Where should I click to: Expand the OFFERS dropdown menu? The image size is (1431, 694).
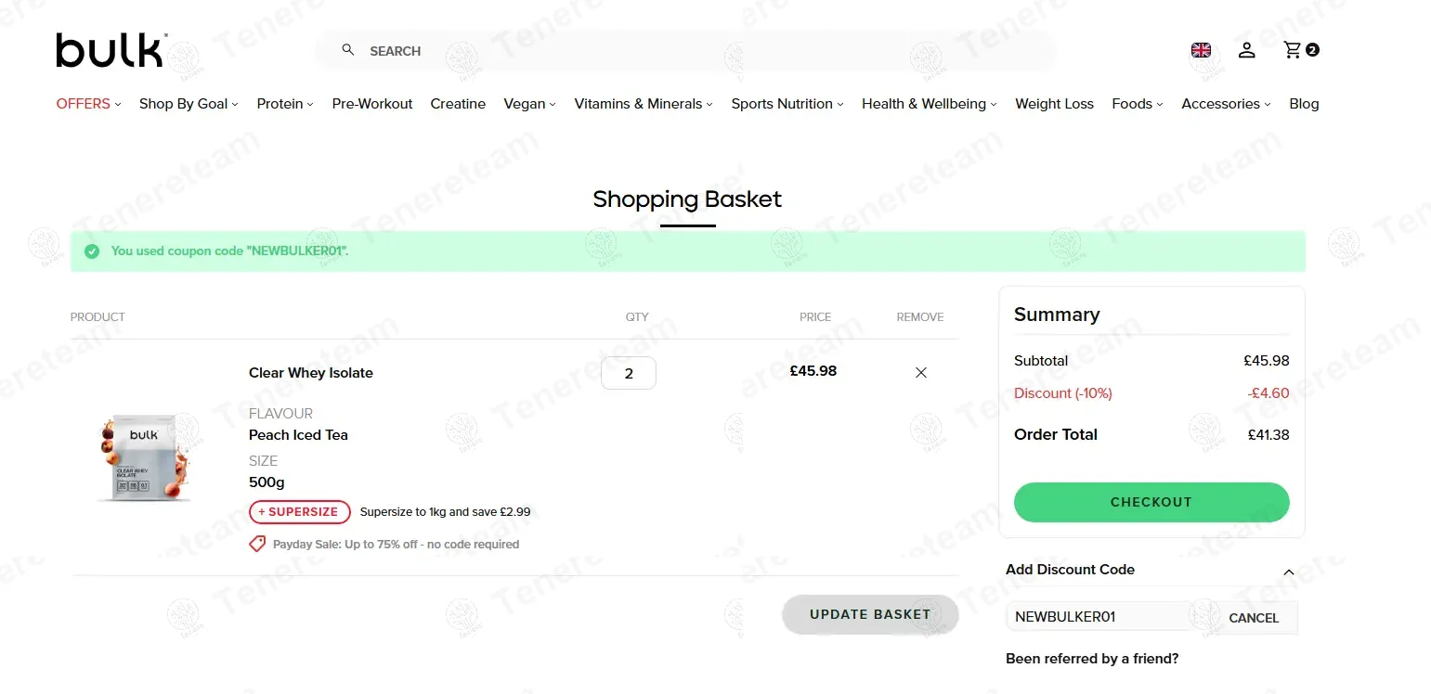click(88, 104)
